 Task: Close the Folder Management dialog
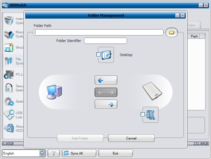[x=182, y=15]
